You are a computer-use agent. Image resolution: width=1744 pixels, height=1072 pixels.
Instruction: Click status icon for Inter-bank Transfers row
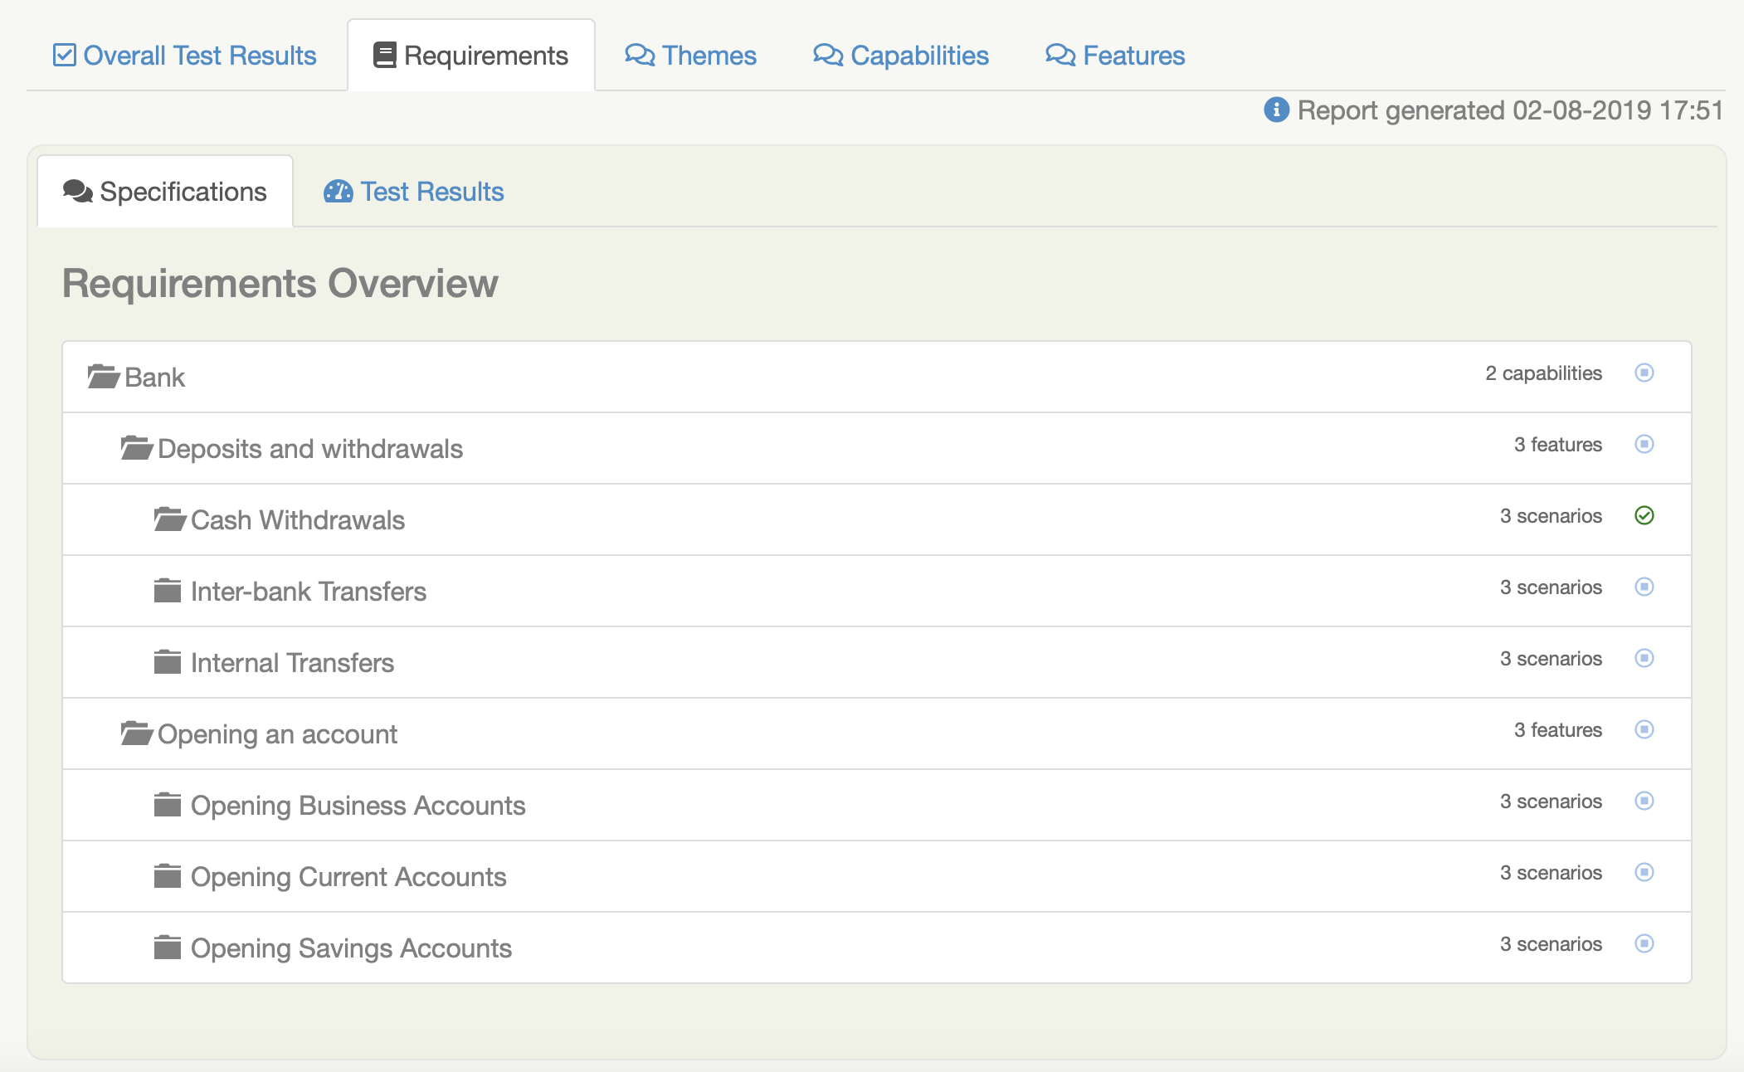(x=1644, y=587)
